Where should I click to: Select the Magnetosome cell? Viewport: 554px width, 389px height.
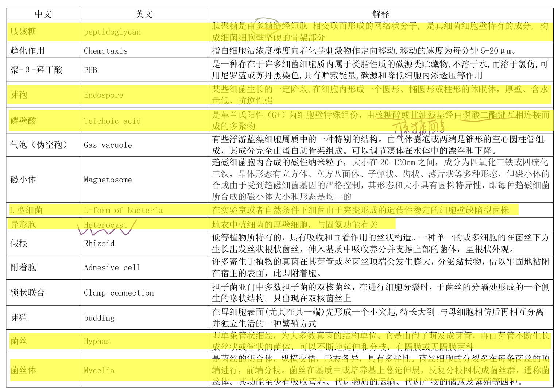[108, 180]
